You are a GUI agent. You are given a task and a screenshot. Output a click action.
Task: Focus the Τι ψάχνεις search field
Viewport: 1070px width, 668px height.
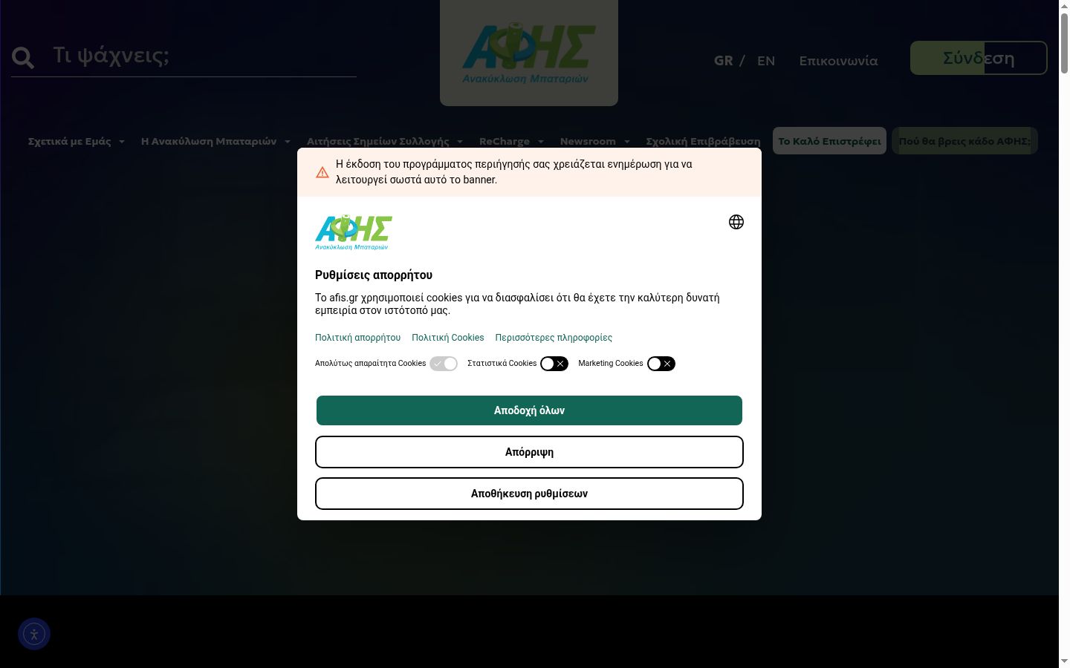[x=204, y=56]
